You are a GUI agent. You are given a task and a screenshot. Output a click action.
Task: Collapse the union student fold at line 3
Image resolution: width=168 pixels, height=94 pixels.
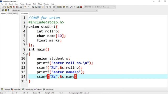point(27,27)
